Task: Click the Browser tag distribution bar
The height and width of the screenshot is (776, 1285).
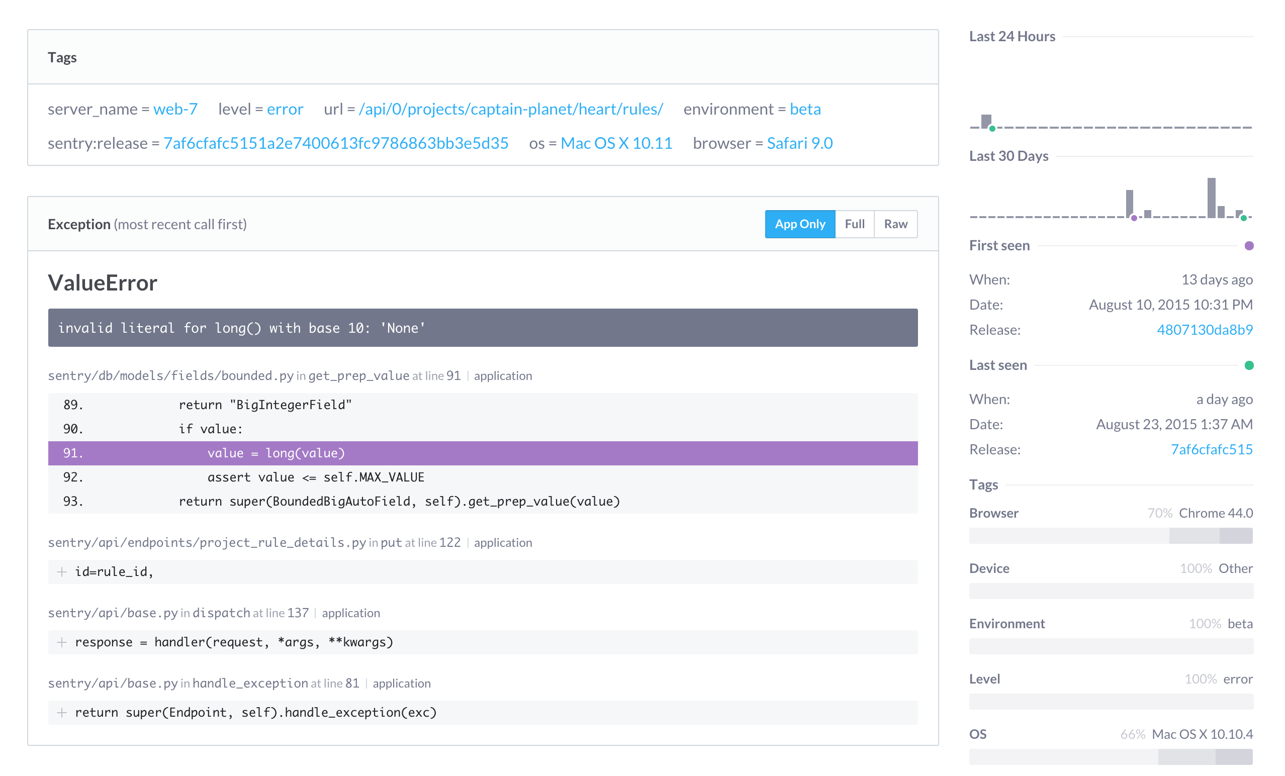Action: click(x=1111, y=536)
